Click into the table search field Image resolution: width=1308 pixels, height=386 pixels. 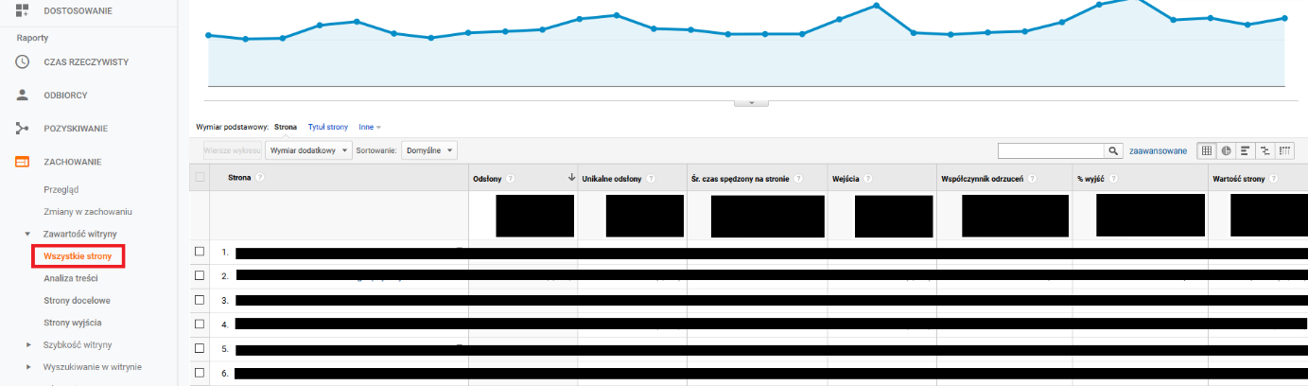pyautogui.click(x=1052, y=150)
